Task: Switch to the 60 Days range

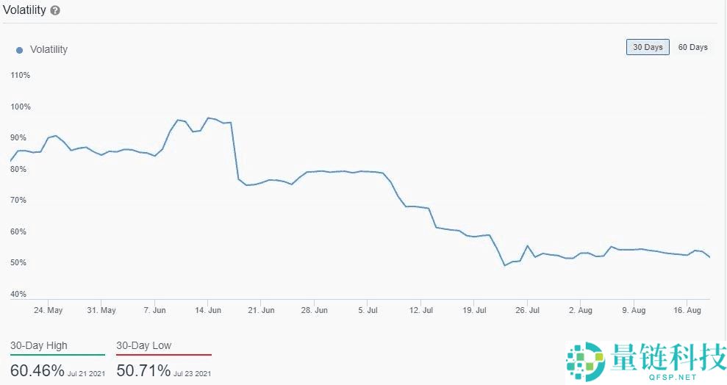Action: [692, 47]
